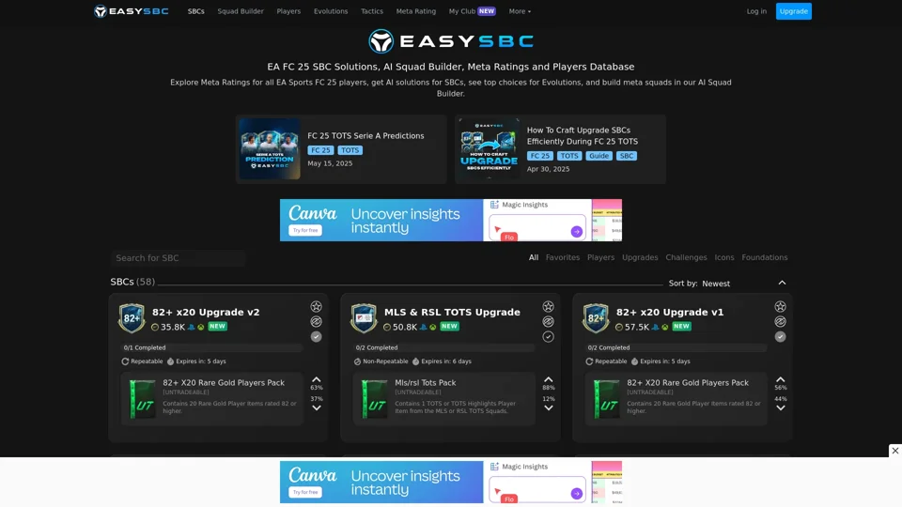Close the bottom Canva ad banner
902x507 pixels.
pyautogui.click(x=895, y=451)
